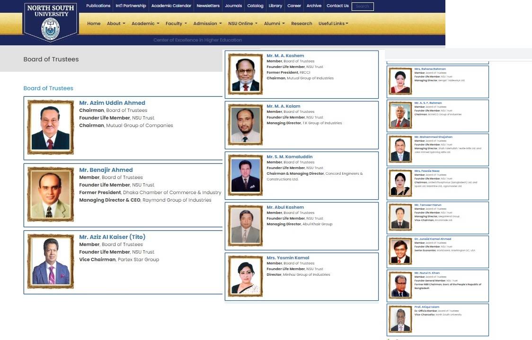Select the name Mr. Nurul H. Khan
The image size is (532, 340).
pos(427,272)
